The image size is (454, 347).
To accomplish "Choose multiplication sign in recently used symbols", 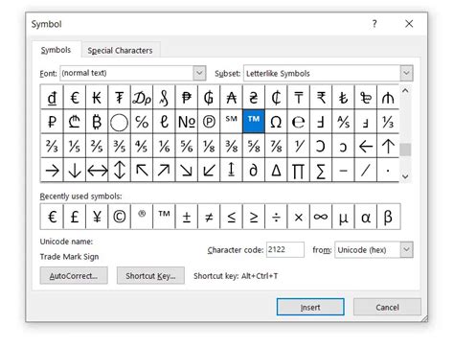I will [299, 217].
